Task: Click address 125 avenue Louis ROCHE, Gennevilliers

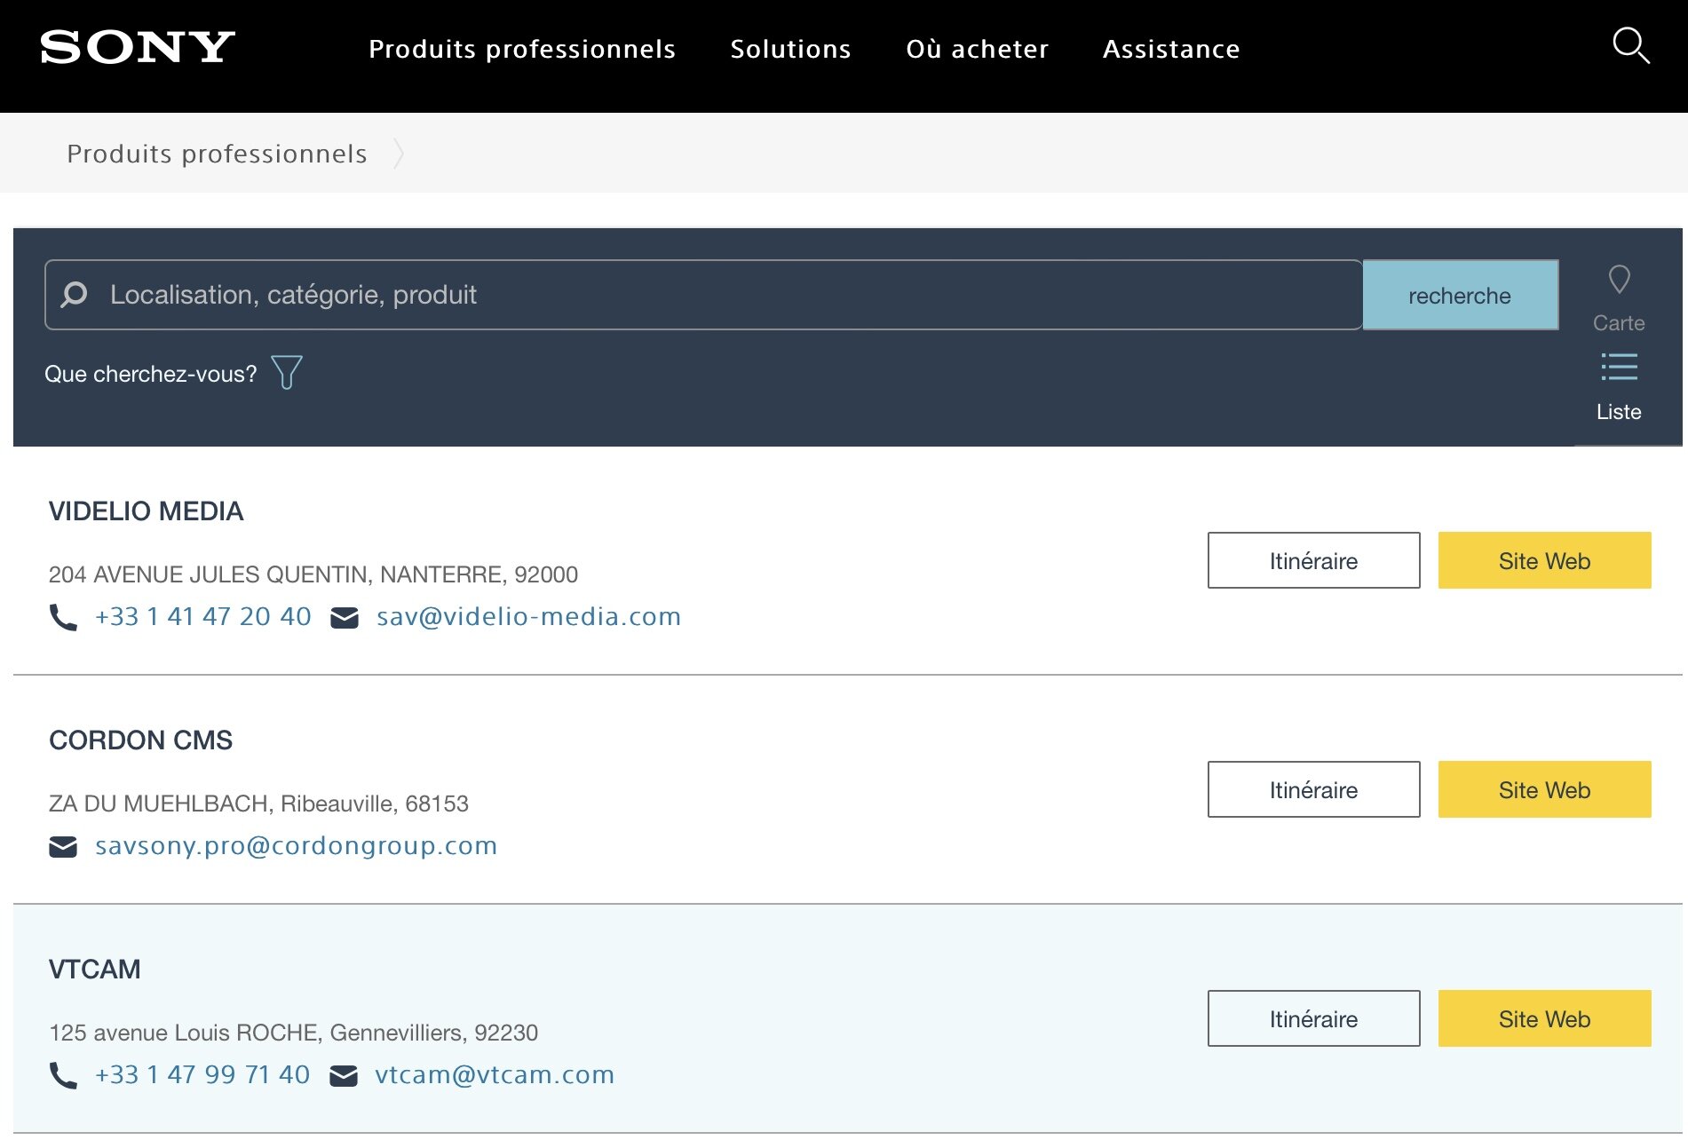Action: [293, 1033]
